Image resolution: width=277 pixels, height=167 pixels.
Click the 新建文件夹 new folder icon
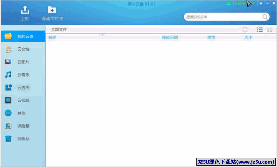[52, 10]
